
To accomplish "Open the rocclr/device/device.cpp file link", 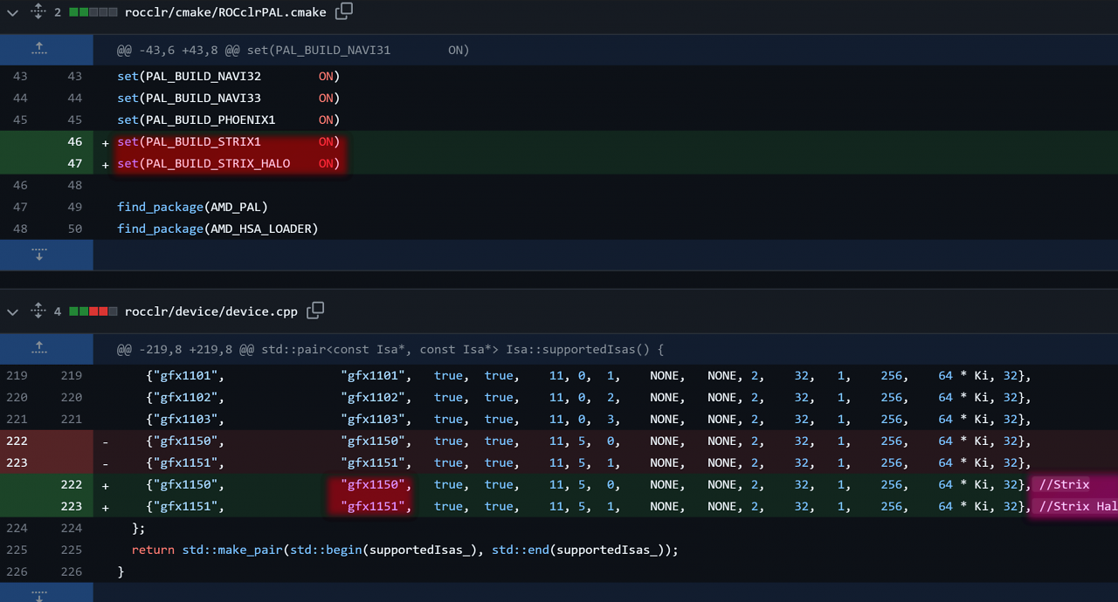I will (x=211, y=311).
